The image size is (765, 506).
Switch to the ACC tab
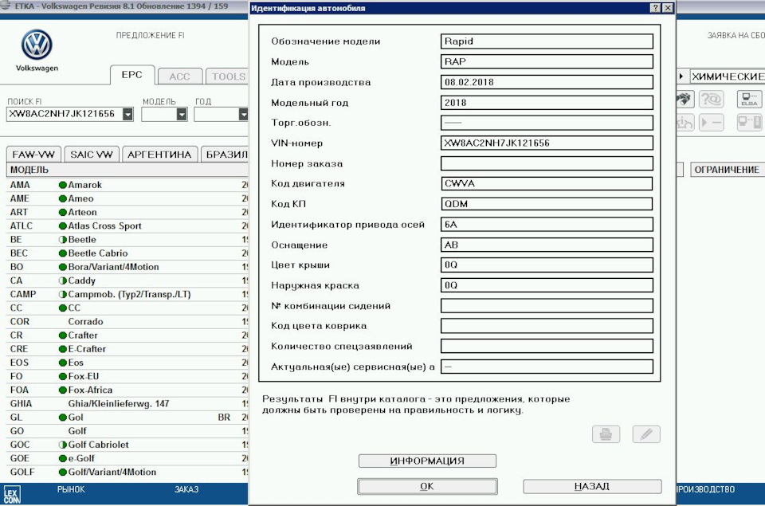[x=179, y=76]
